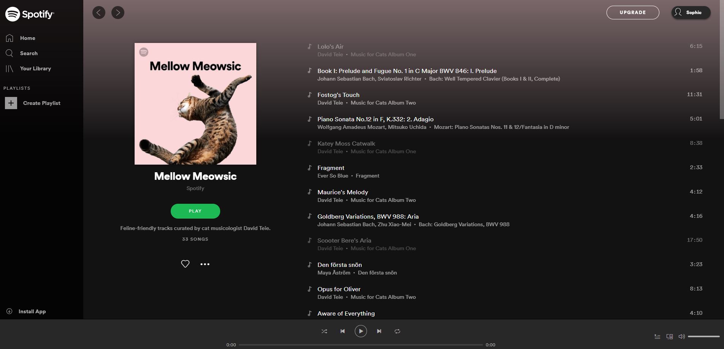
Task: Skip to next track
Action: (x=379, y=332)
